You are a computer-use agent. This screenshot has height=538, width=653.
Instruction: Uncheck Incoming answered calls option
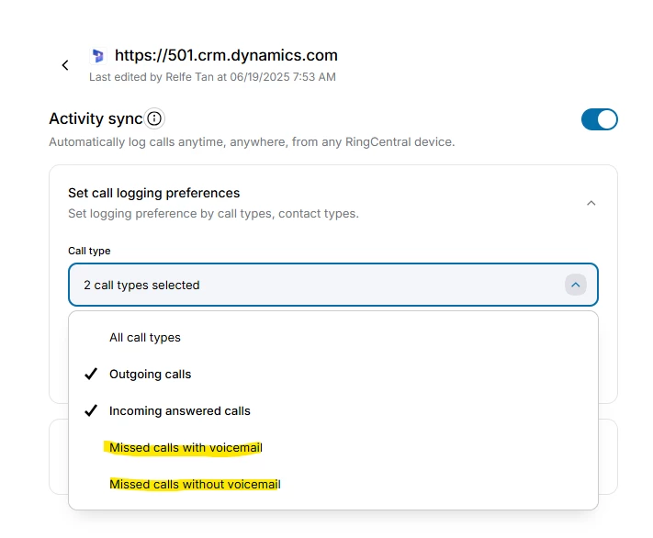(x=333, y=410)
